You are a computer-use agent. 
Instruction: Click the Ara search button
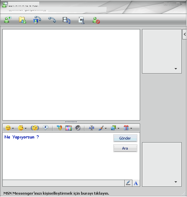(x=125, y=148)
